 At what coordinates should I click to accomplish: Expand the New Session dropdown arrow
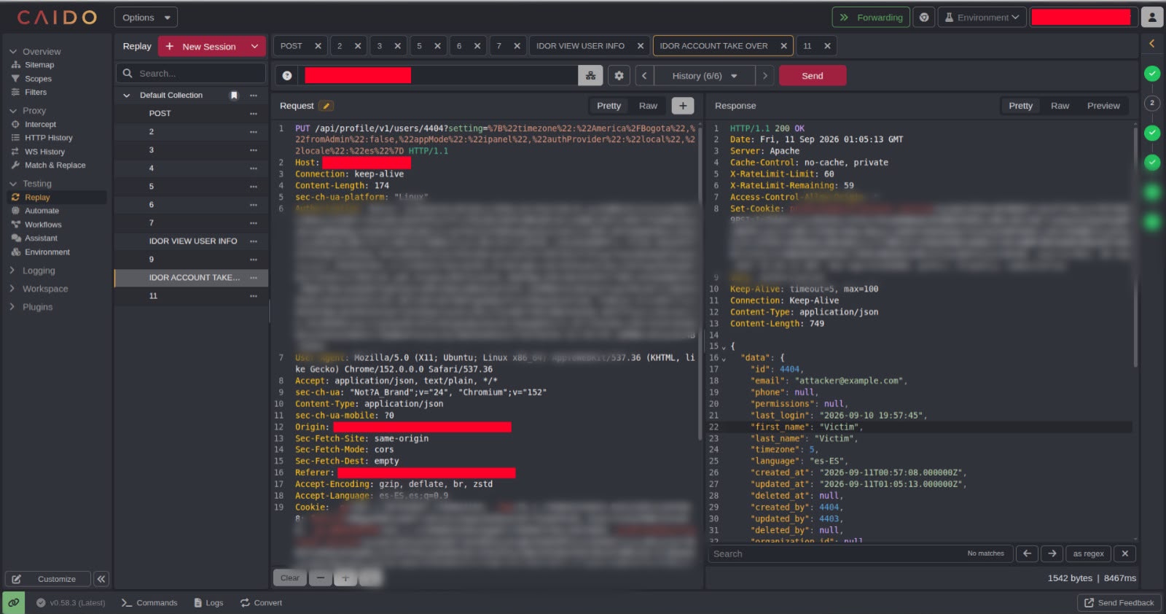click(254, 47)
